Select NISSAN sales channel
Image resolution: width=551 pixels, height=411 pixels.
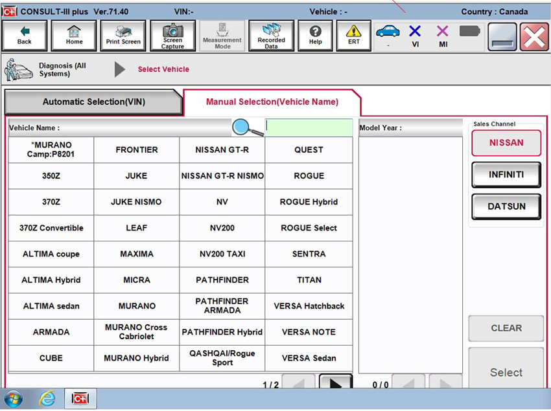(x=506, y=143)
